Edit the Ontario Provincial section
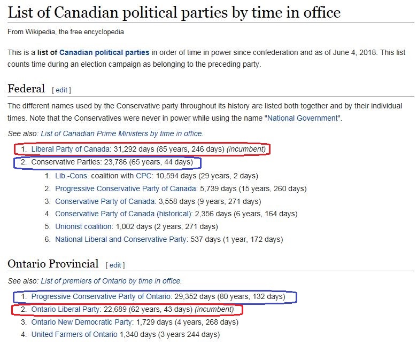The image size is (417, 346). [115, 265]
